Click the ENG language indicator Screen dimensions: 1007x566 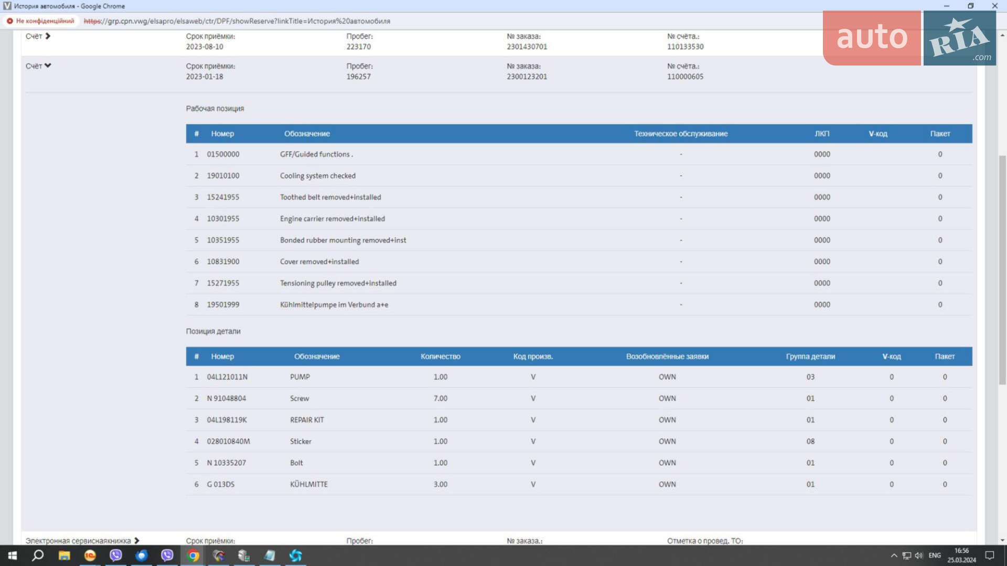(x=935, y=556)
